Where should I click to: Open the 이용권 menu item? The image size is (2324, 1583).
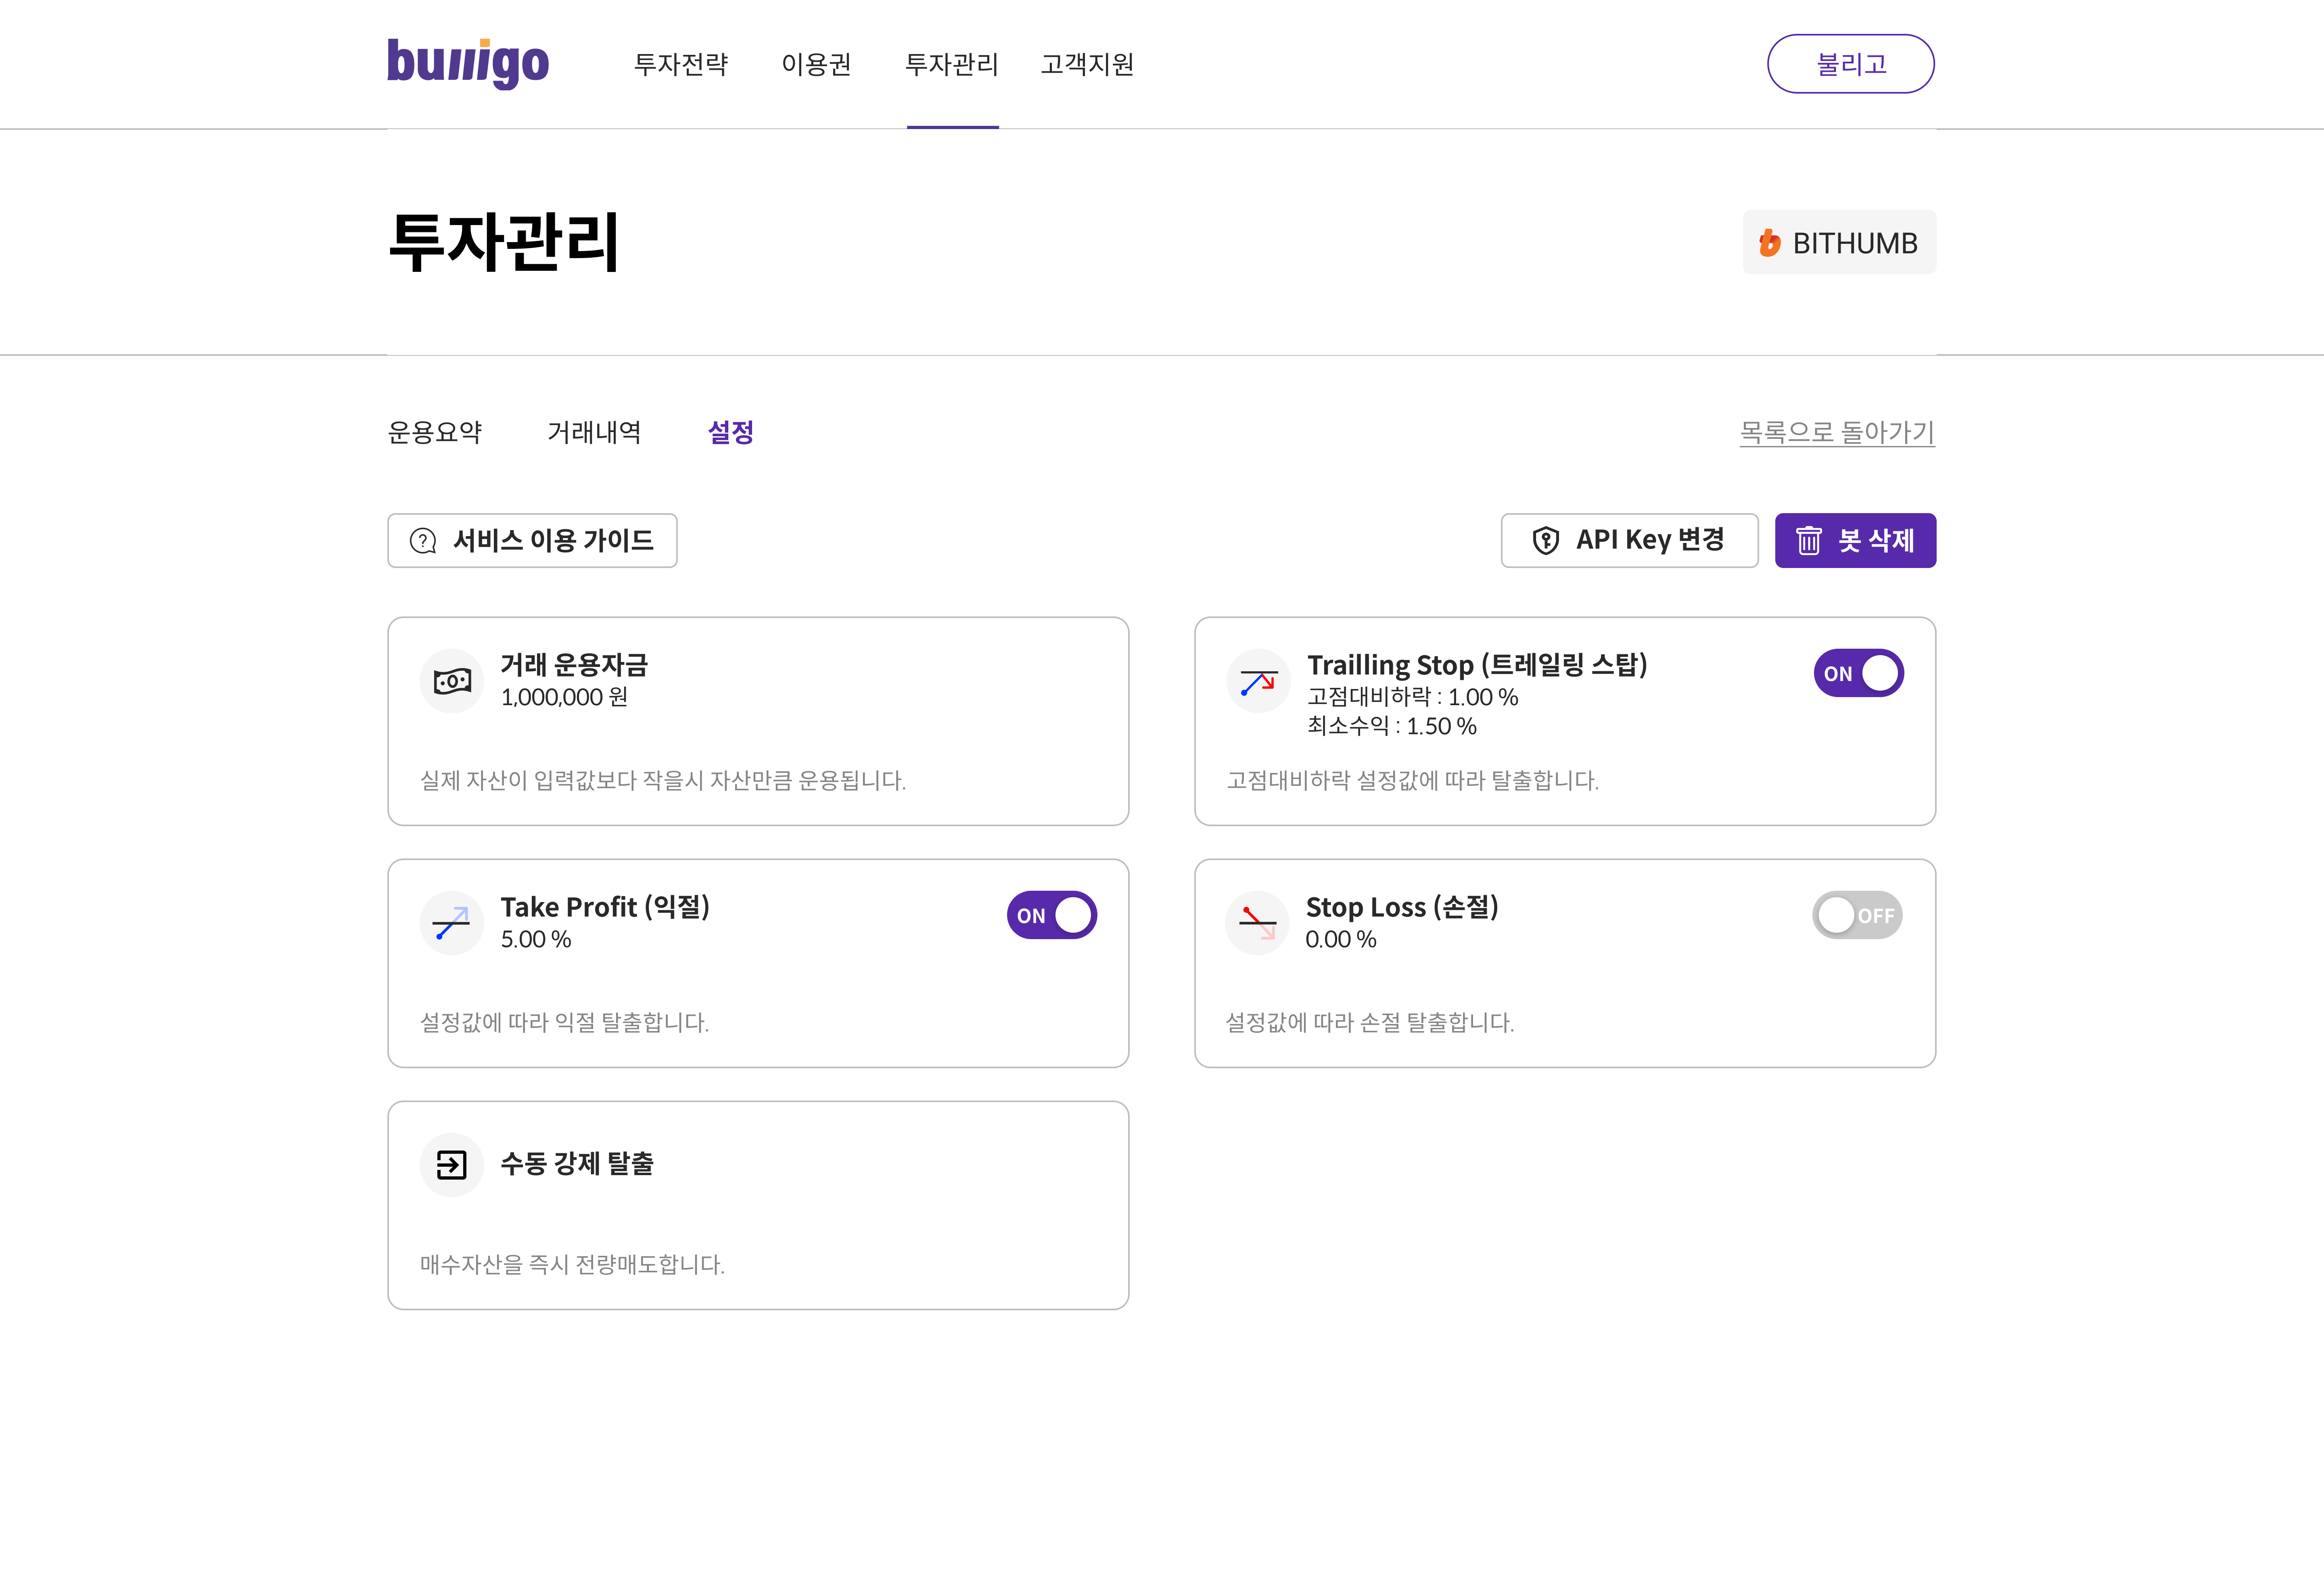[816, 65]
